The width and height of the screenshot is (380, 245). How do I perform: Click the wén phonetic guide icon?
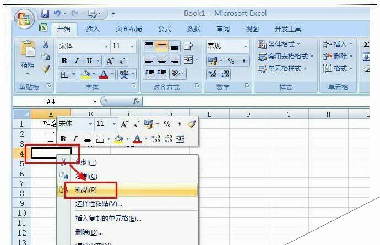[x=124, y=74]
